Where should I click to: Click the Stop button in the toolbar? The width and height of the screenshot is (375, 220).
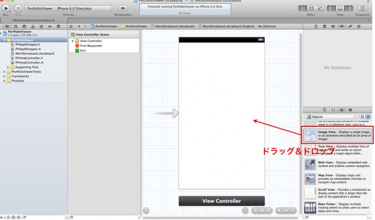18,8
